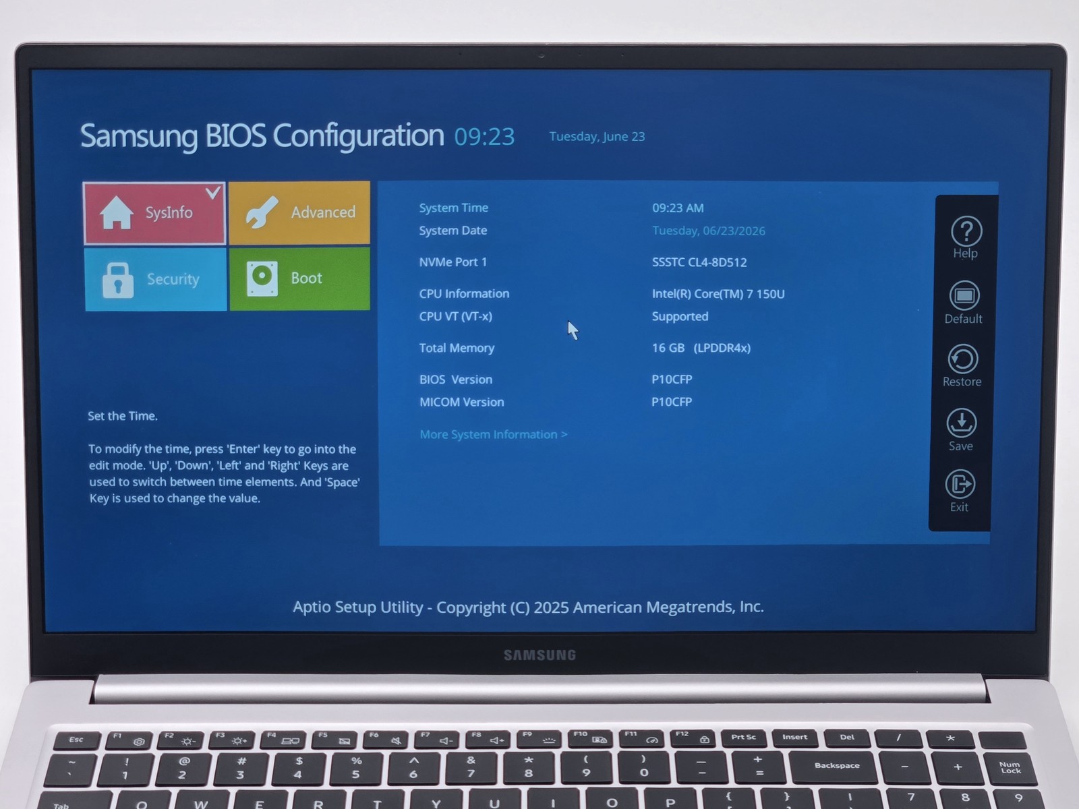Click the Restore icon

tap(962, 359)
